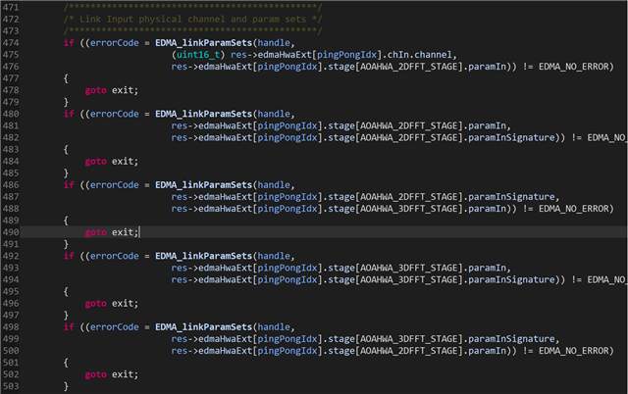Screen dimensions: 628x394
Task: Click the opening brace on line 477
Action: point(66,78)
